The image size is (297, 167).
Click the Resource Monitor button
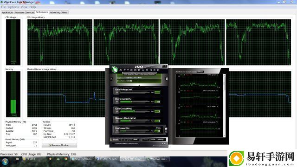(x=59, y=145)
